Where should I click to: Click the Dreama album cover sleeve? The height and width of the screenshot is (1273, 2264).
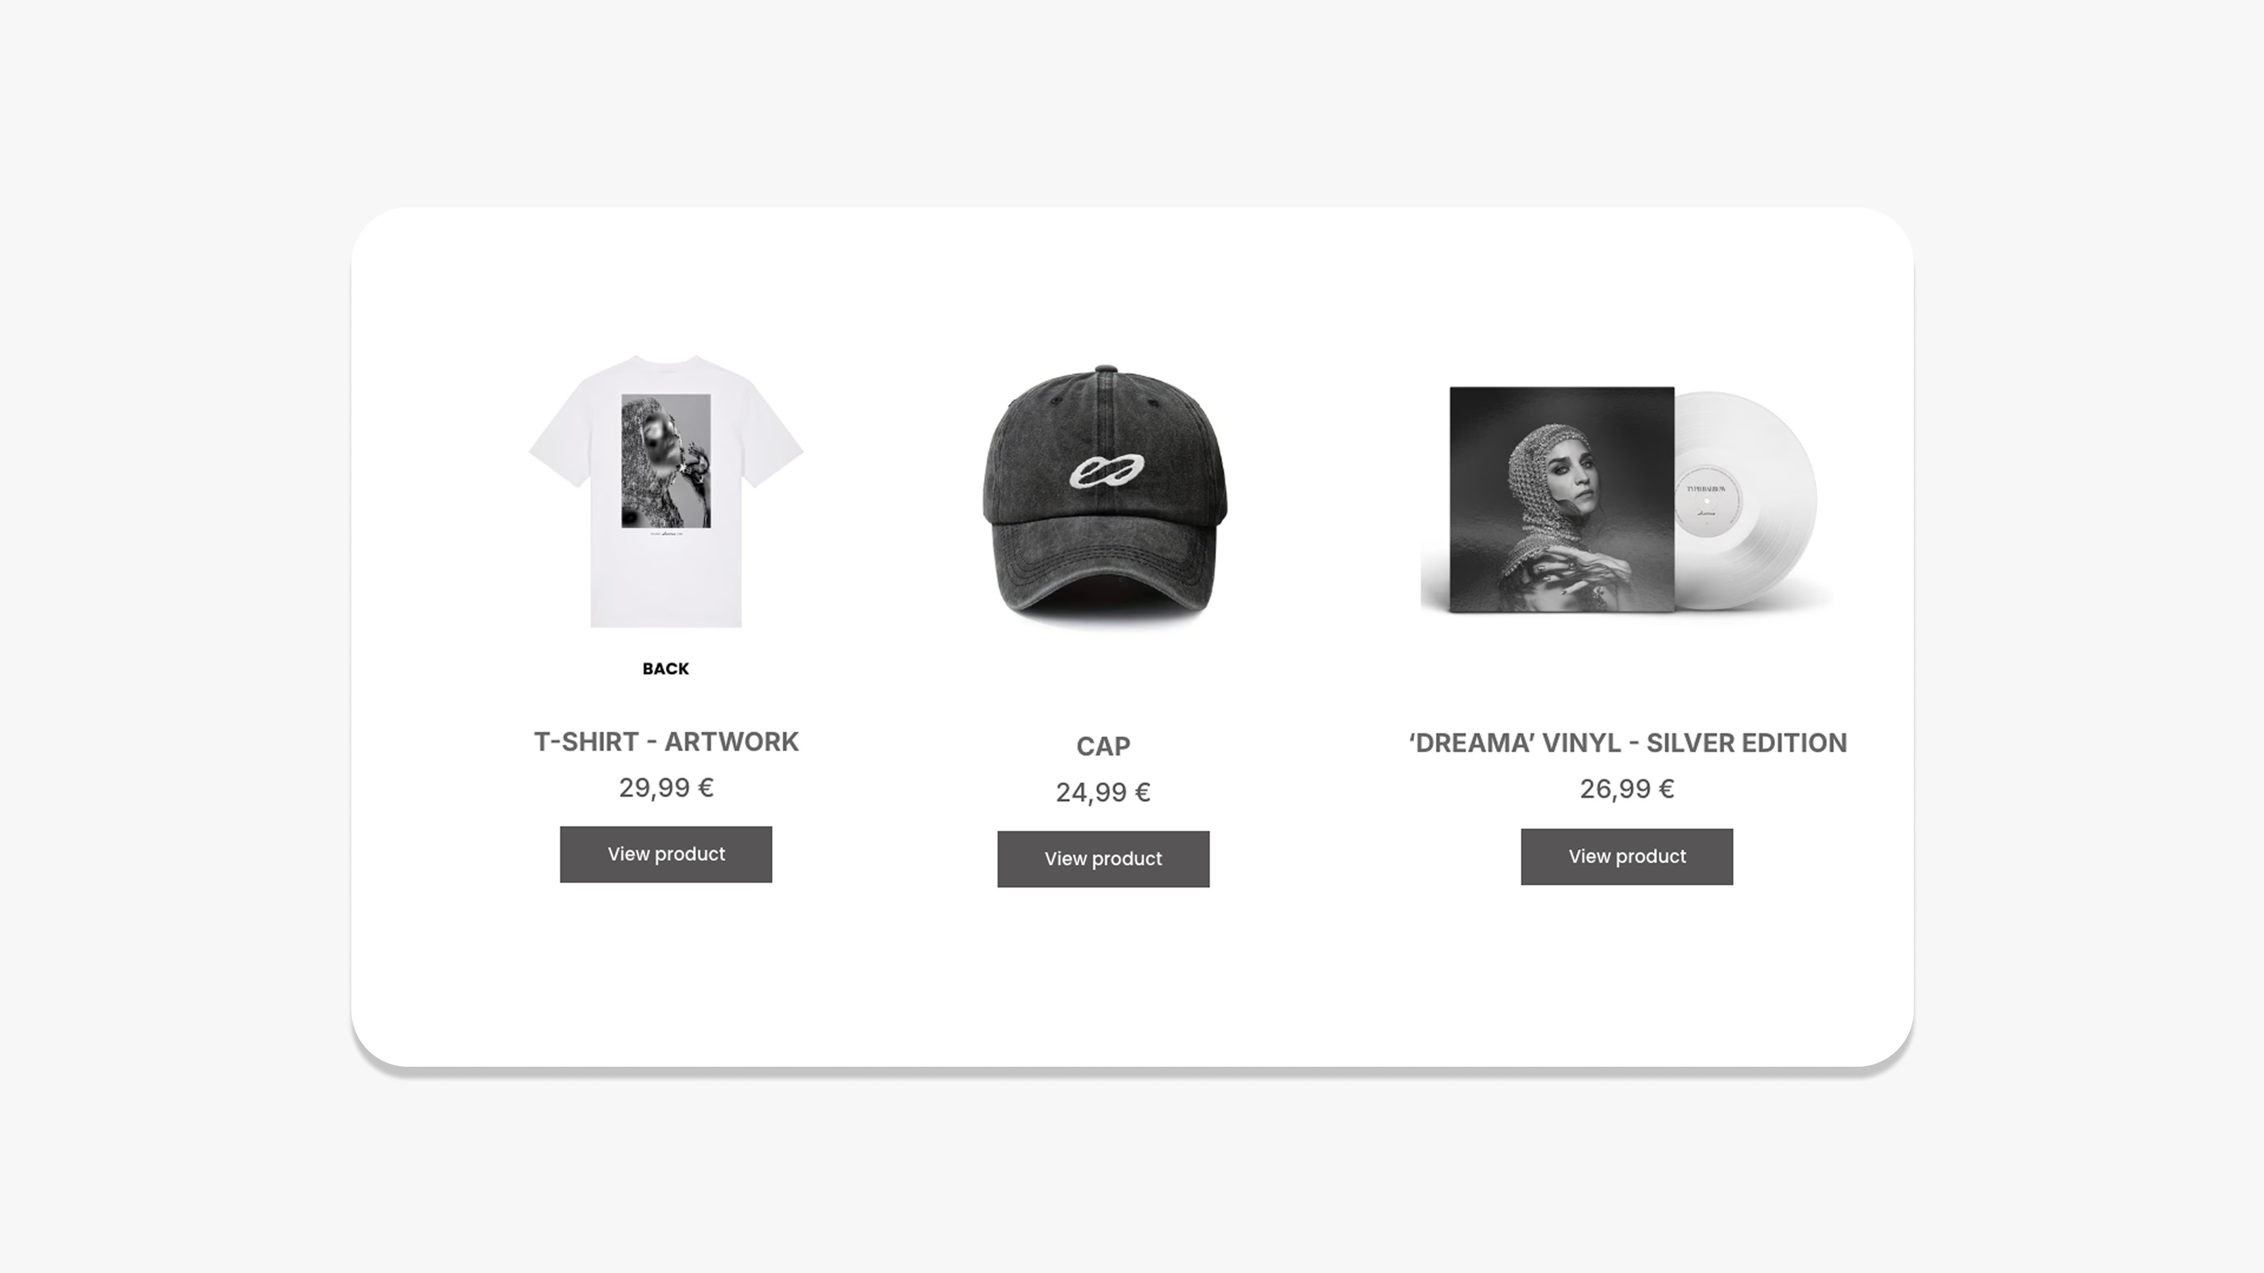coord(1562,499)
